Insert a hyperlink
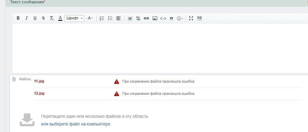 146,18
